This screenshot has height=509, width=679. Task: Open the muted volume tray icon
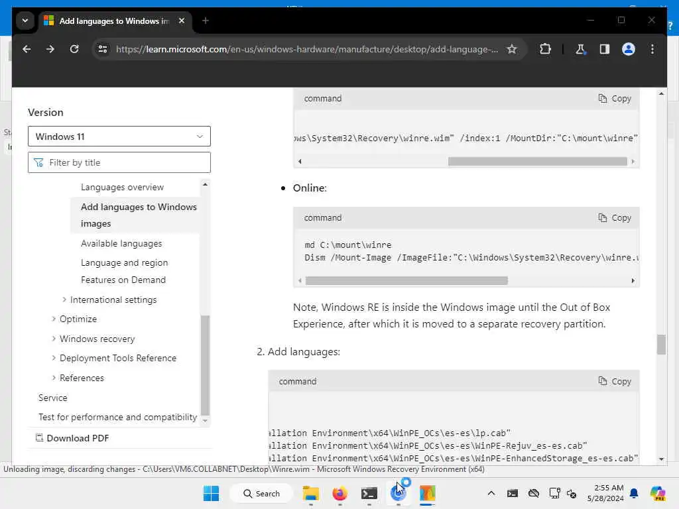coord(572,493)
